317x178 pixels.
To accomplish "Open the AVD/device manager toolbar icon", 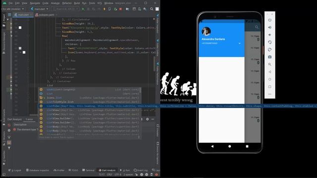I will (140, 9).
